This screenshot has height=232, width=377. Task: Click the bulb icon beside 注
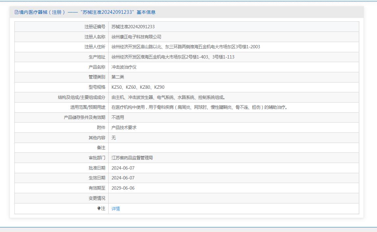99,208
